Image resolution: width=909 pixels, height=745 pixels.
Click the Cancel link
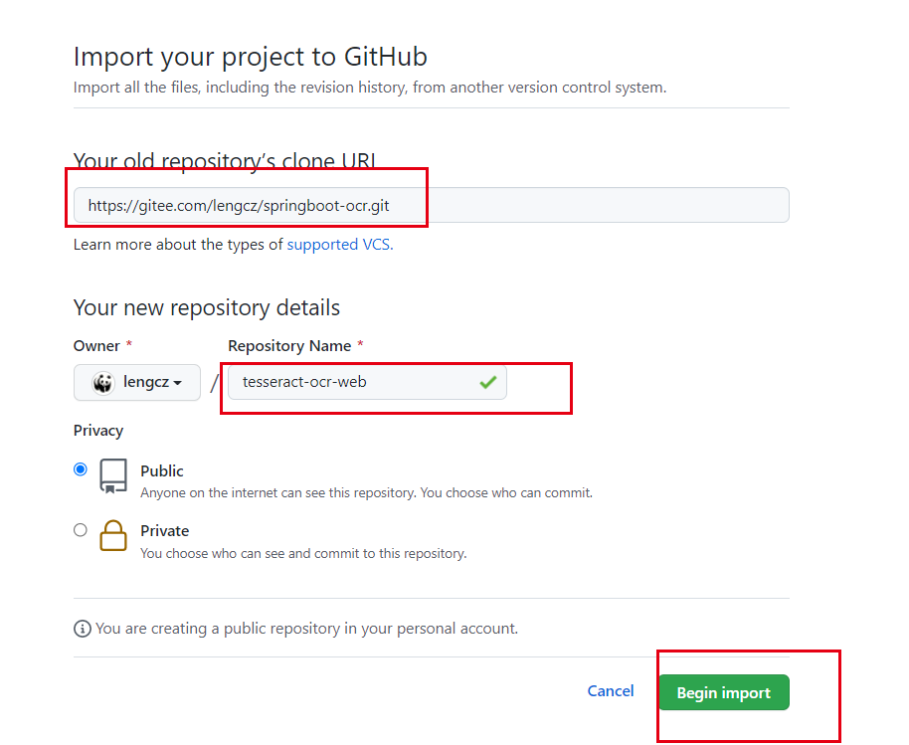pos(611,691)
